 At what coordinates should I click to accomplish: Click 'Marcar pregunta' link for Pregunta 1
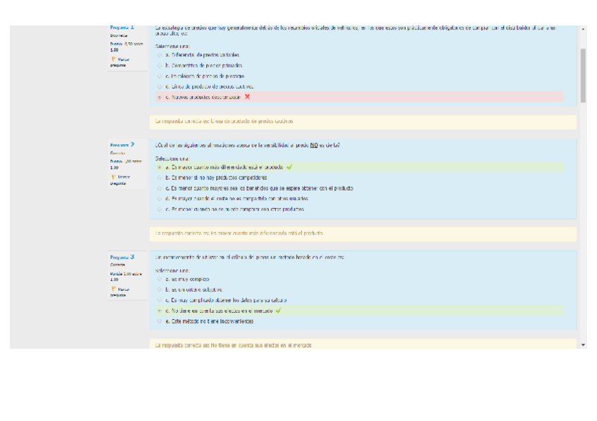click(120, 62)
